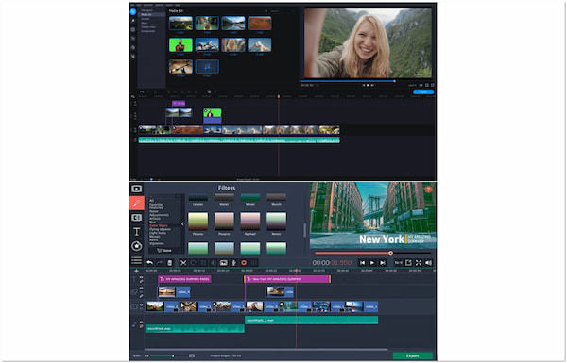Screen dimensions: 567x363
Task: Detach the preview window with pop-out icon
Action: point(408,263)
